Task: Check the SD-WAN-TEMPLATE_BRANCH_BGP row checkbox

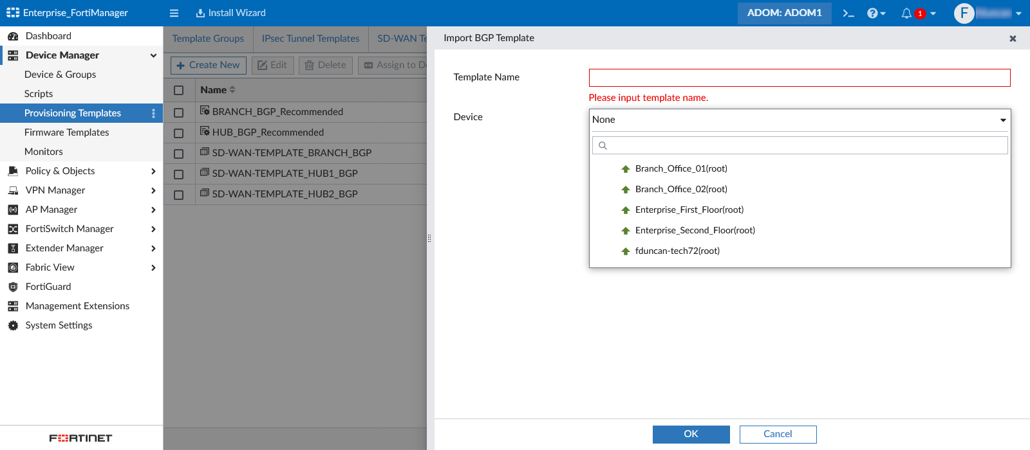Action: [179, 154]
